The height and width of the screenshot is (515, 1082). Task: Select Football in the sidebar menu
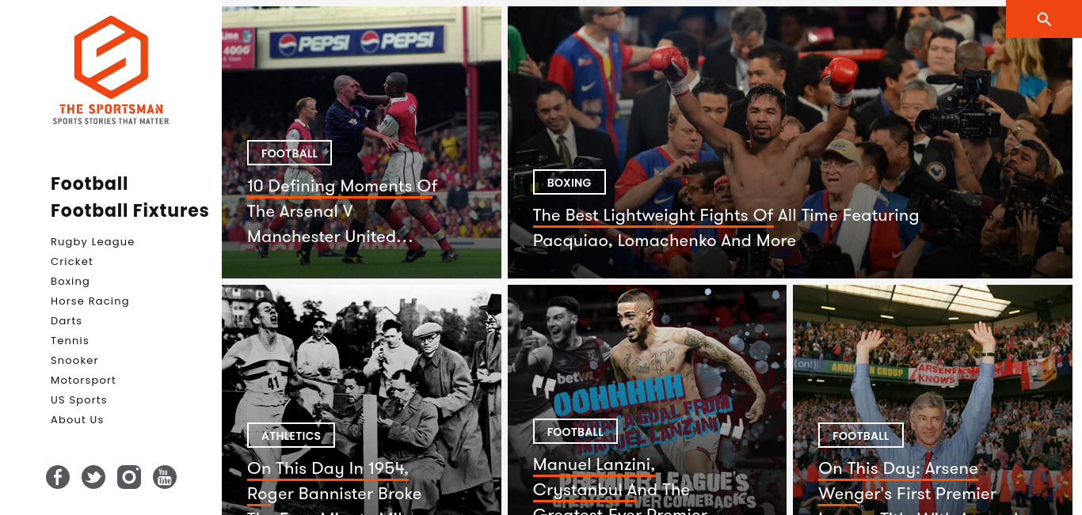(90, 184)
